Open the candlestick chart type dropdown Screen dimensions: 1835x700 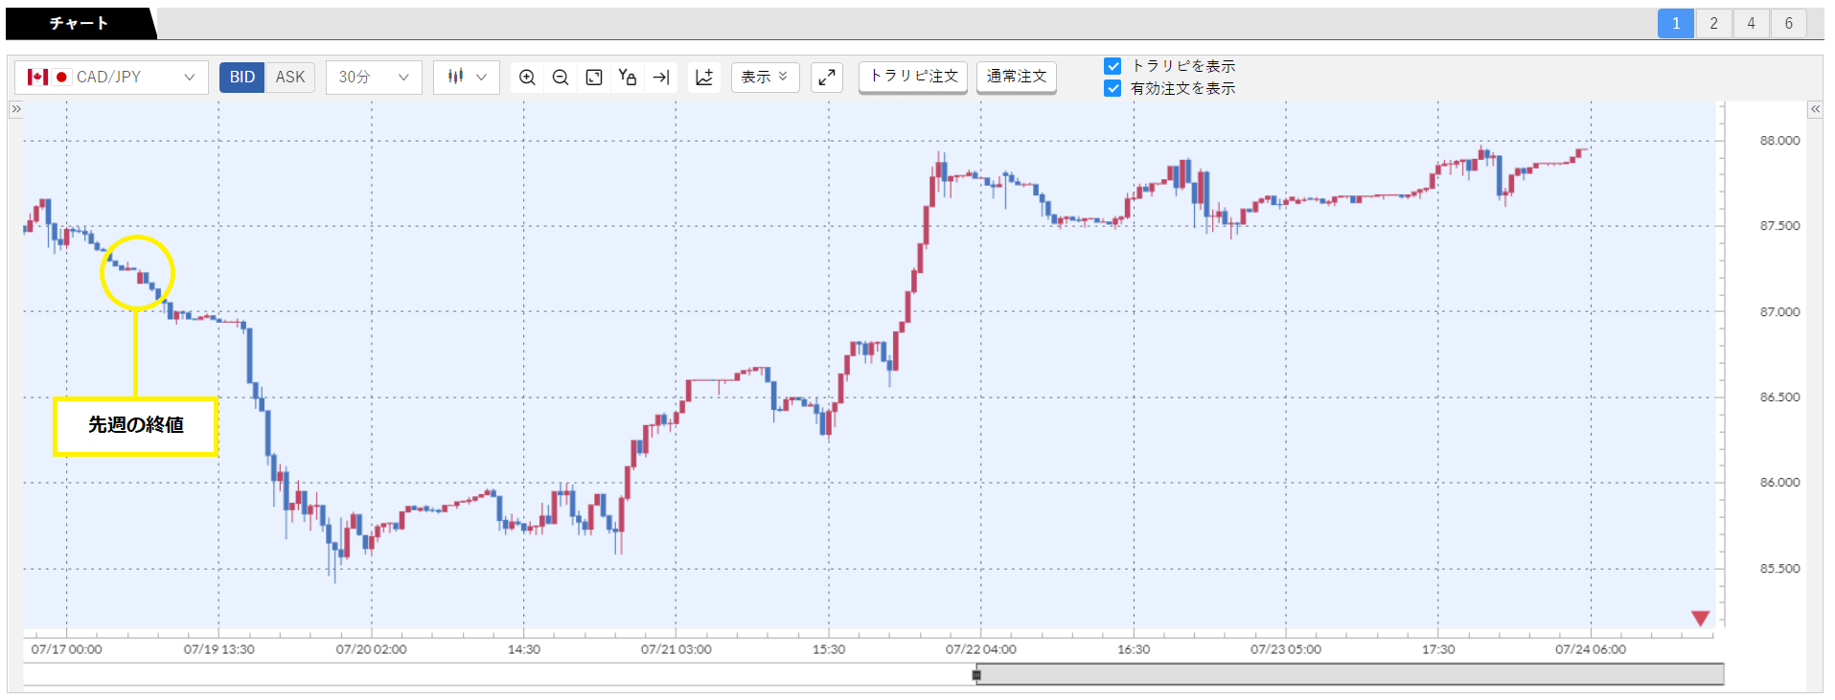467,78
